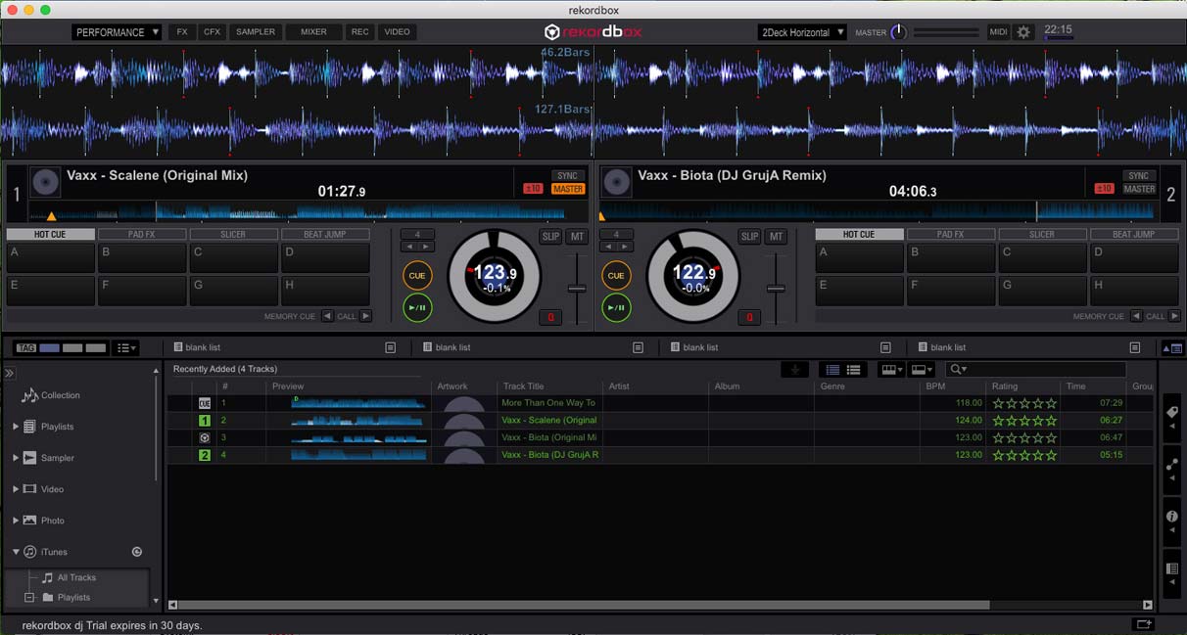Expand the browser sidebar chevrons
The height and width of the screenshot is (635, 1187).
point(10,374)
